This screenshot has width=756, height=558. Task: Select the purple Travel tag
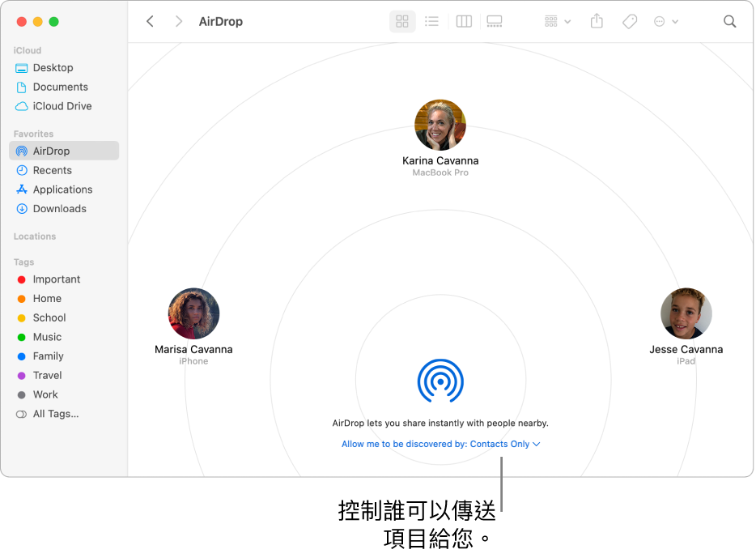[x=64, y=375]
